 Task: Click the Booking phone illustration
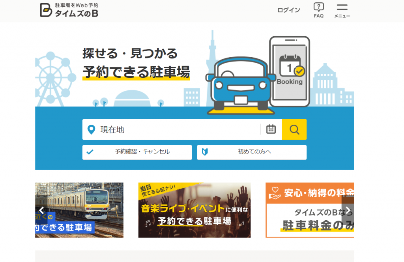coord(289,71)
